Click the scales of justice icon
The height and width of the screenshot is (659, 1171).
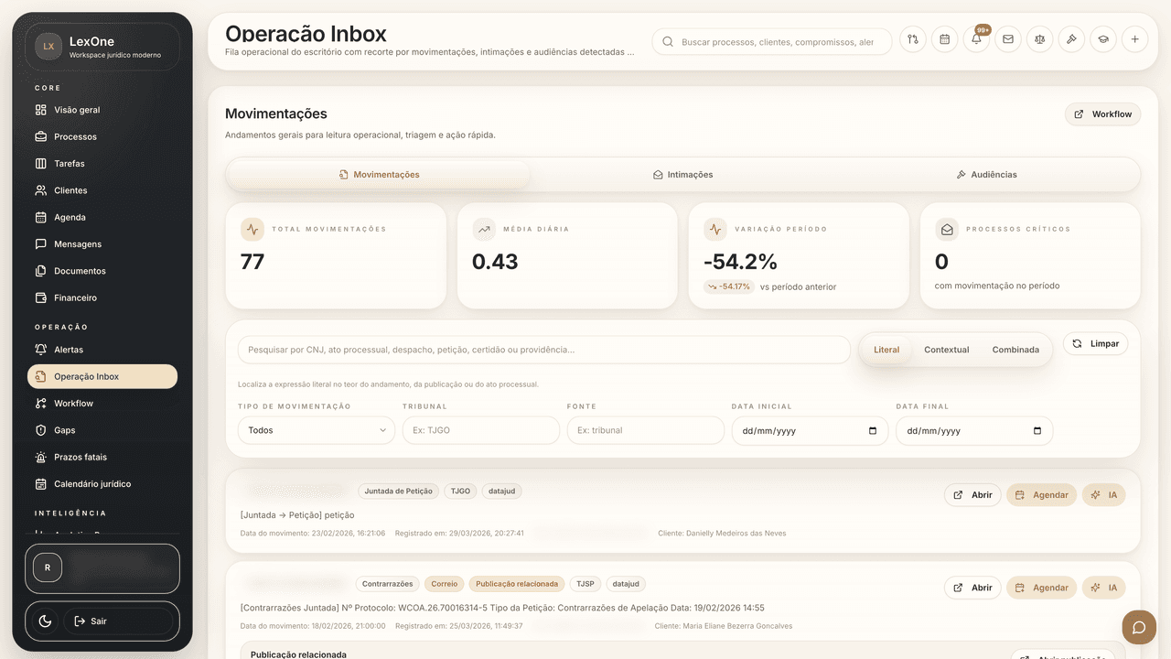point(1039,40)
